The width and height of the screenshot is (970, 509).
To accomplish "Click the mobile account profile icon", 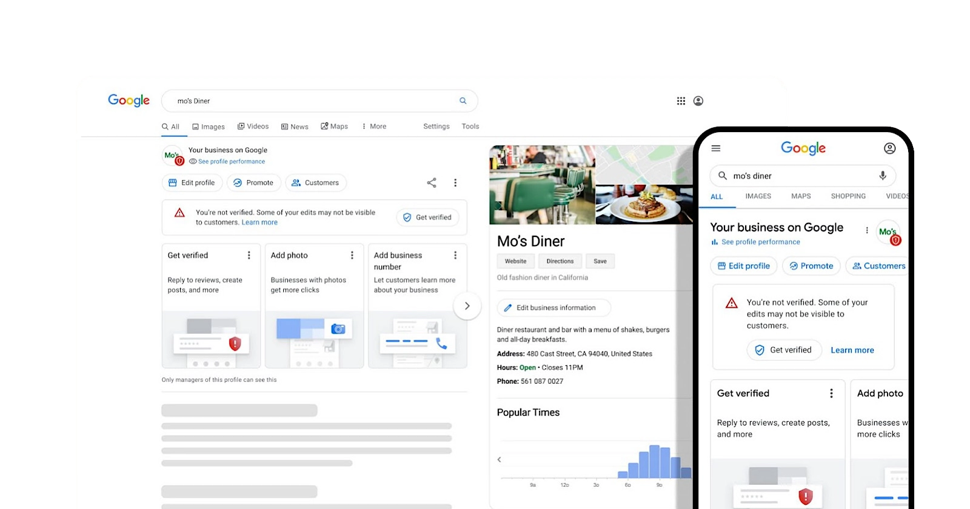I will tap(889, 148).
